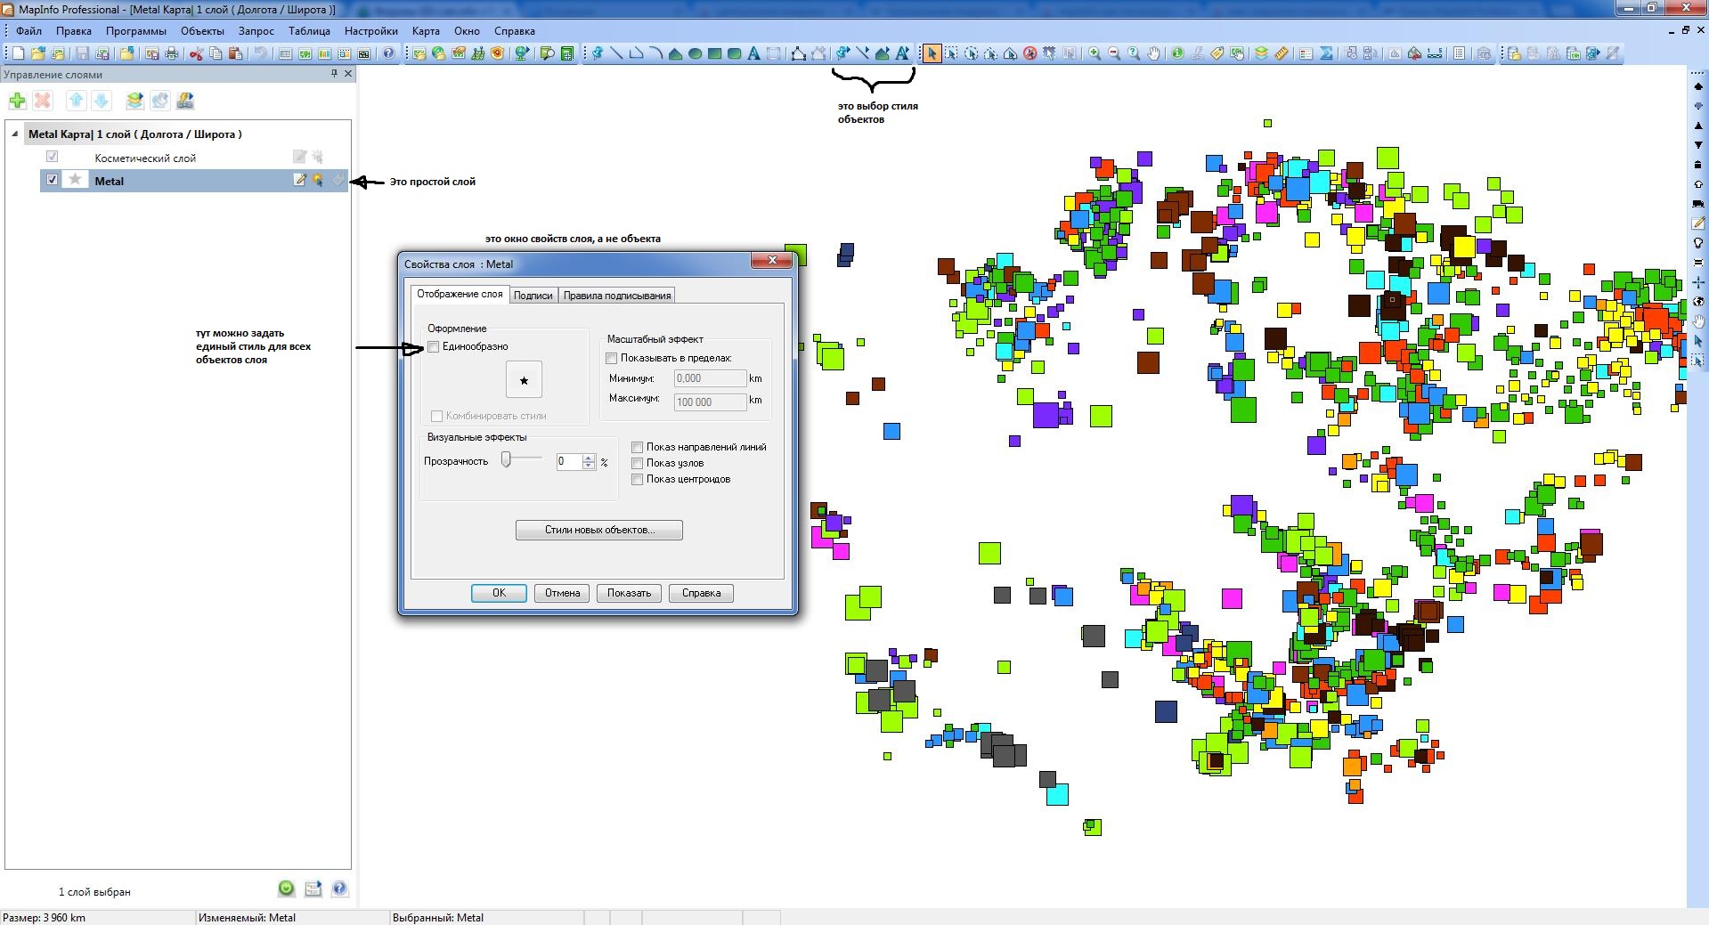Click the green plus add layer icon

point(17,101)
